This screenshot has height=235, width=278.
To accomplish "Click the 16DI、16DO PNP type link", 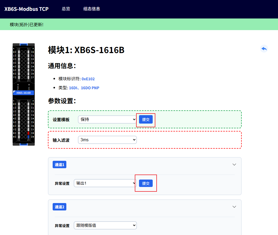I will (84, 88).
